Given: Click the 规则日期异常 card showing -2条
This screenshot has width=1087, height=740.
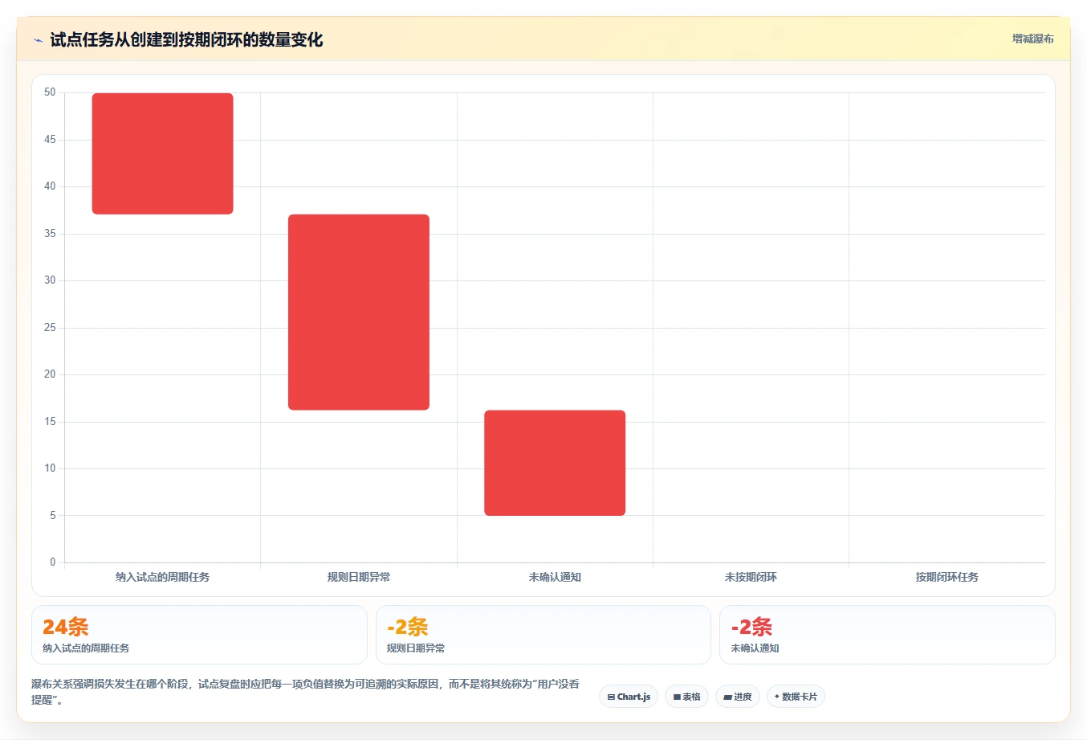Looking at the screenshot, I should point(543,635).
